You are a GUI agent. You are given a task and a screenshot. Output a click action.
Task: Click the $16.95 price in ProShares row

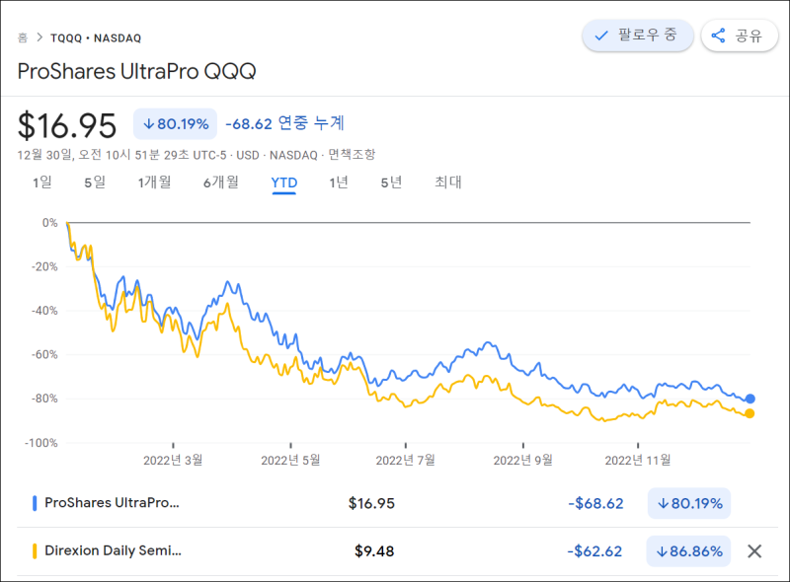372,503
